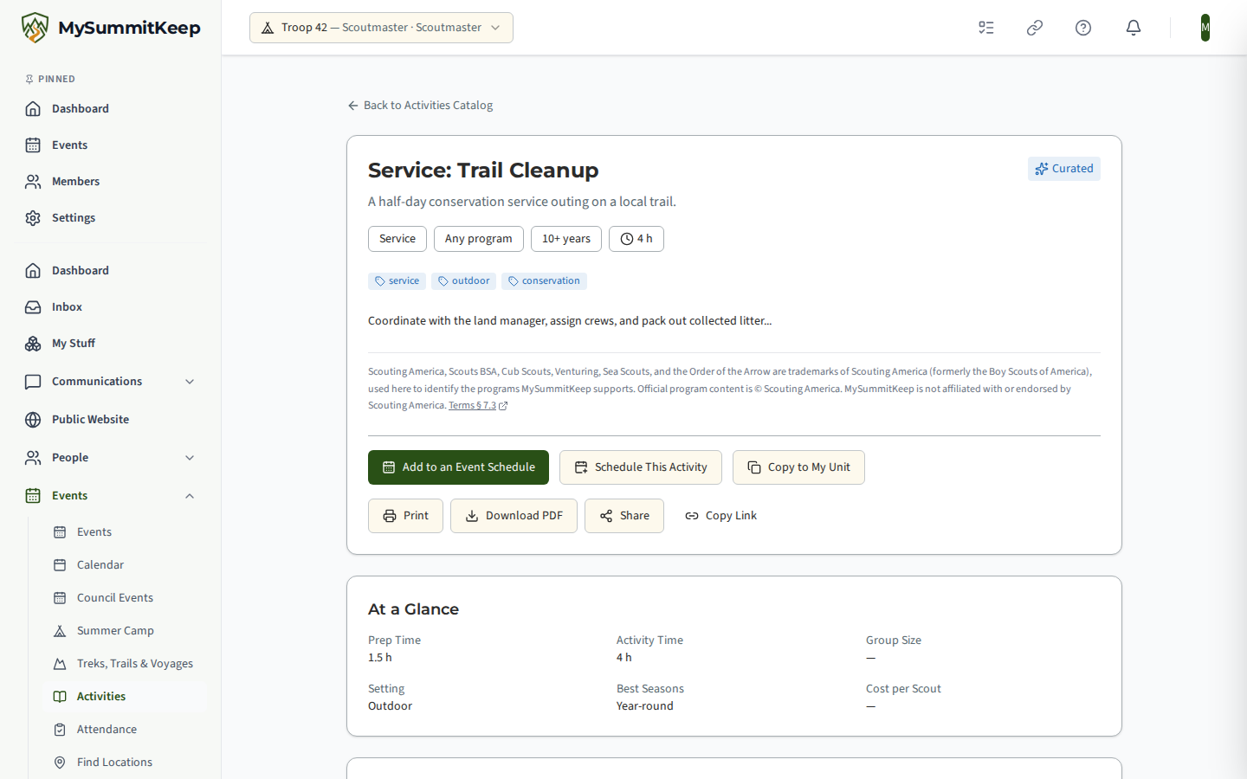This screenshot has width=1247, height=779.
Task: Click the link icon in top bar
Action: coord(1035,28)
